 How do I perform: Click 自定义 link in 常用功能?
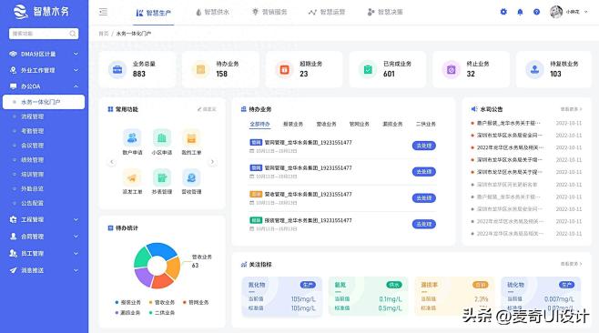click(207, 109)
